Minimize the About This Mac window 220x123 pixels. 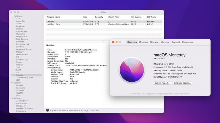tap(117, 42)
